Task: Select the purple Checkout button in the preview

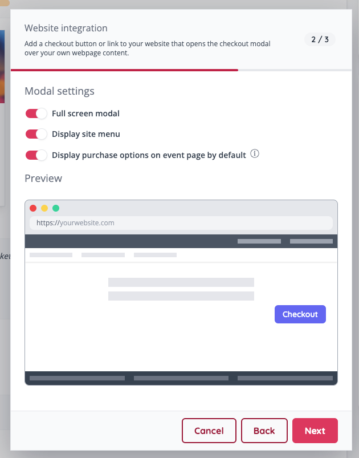Action: [300, 314]
